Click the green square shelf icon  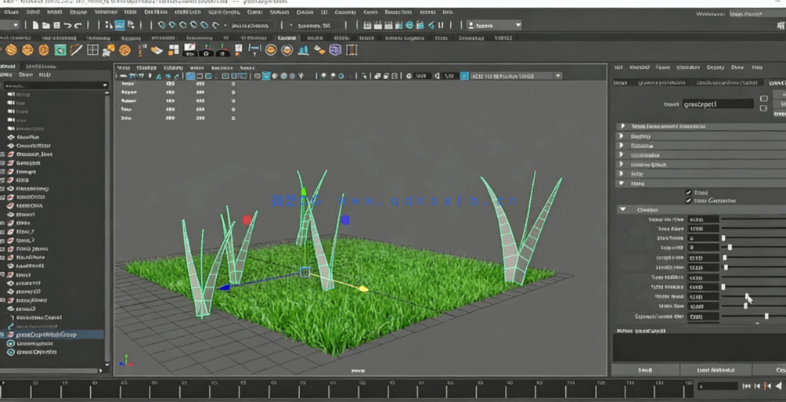[x=59, y=50]
